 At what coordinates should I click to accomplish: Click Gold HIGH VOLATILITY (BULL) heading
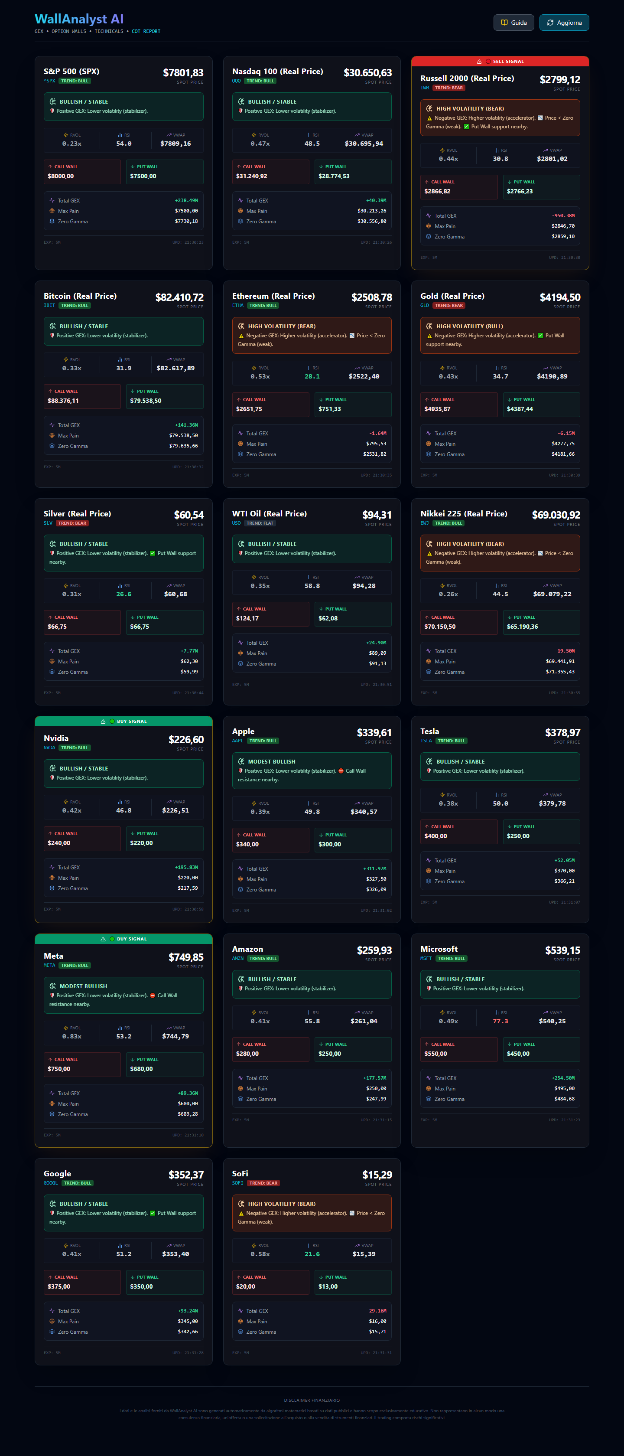tap(470, 326)
